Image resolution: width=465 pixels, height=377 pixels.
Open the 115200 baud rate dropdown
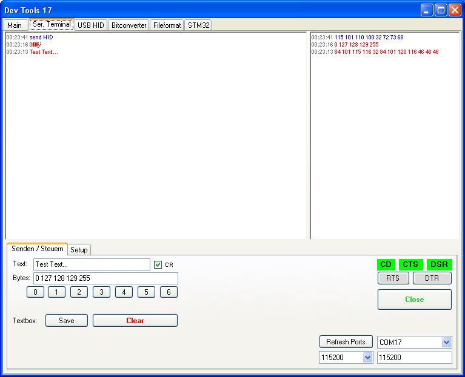pos(367,358)
